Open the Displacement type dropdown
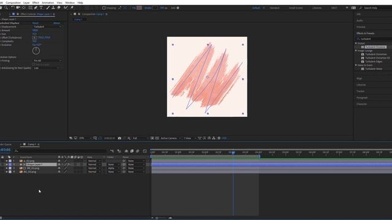This screenshot has height=220, width=392. pos(47,27)
